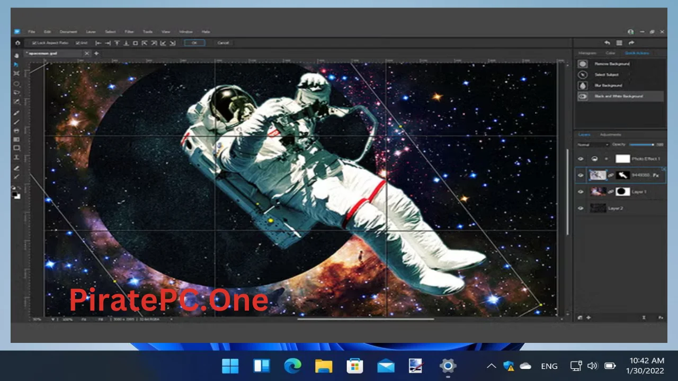The image size is (678, 381).
Task: Hide the Photo Effect 1 layer
Action: pos(581,159)
